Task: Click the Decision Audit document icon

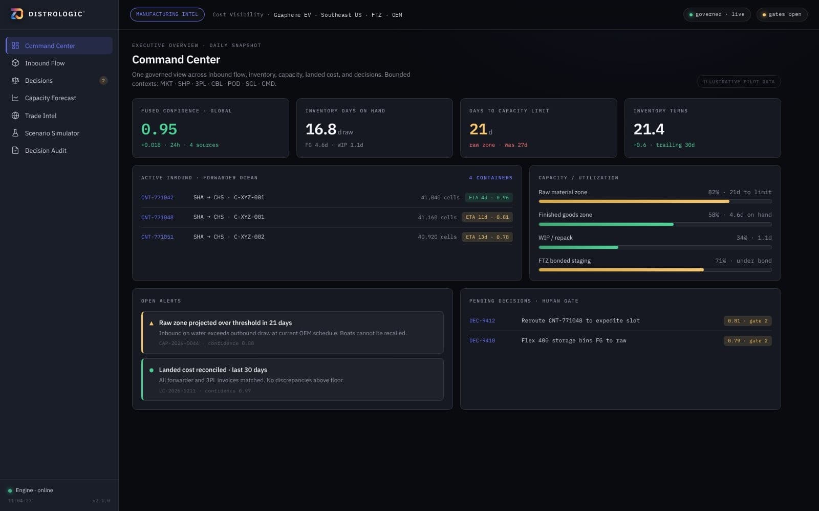Action: pyautogui.click(x=15, y=150)
